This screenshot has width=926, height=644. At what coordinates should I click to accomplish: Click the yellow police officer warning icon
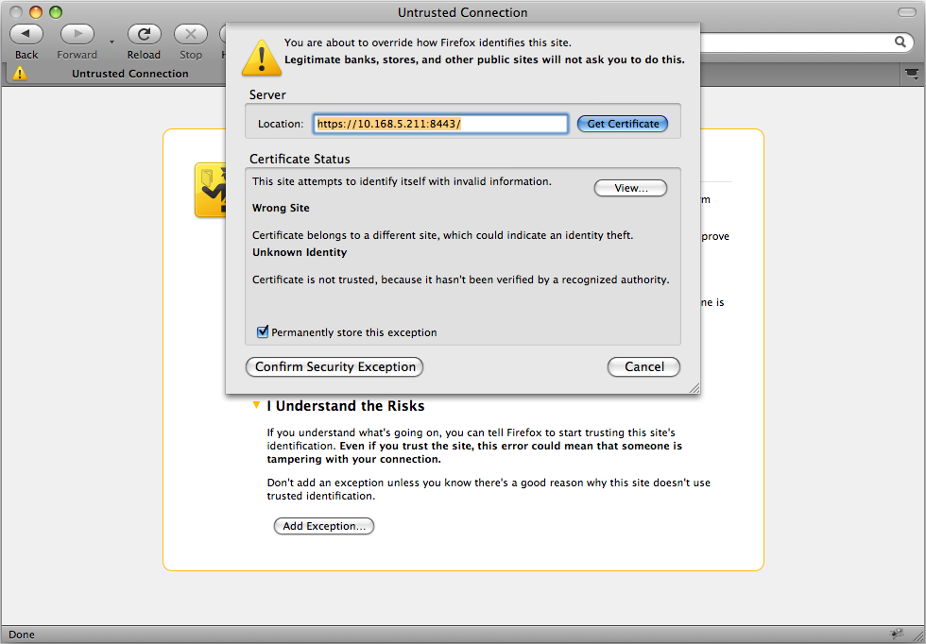(211, 190)
